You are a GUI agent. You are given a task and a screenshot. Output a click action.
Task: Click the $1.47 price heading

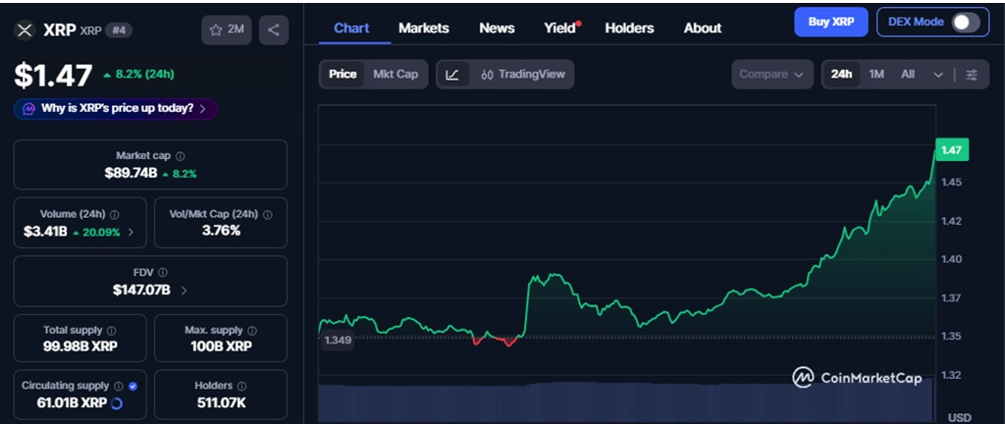coord(53,76)
